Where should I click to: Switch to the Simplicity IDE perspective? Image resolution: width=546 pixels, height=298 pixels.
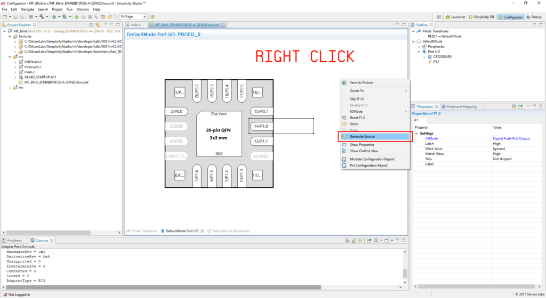(481, 17)
